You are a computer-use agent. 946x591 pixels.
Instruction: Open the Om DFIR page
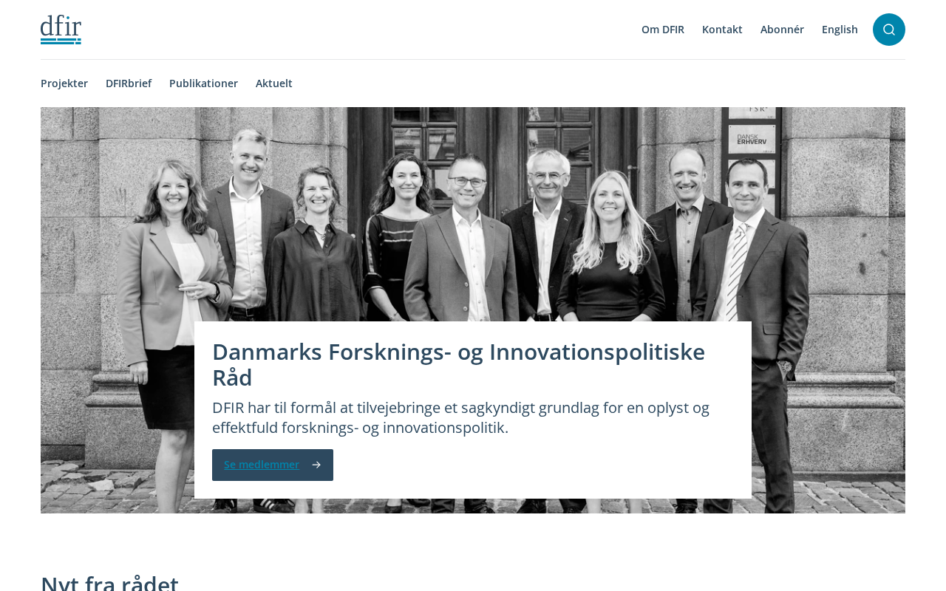(663, 30)
